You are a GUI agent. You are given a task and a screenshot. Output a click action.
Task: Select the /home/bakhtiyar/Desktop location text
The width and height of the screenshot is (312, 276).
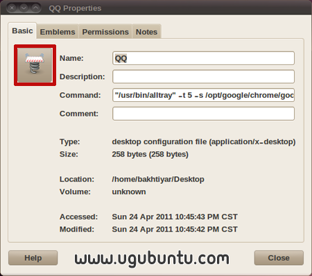pyautogui.click(x=158, y=179)
